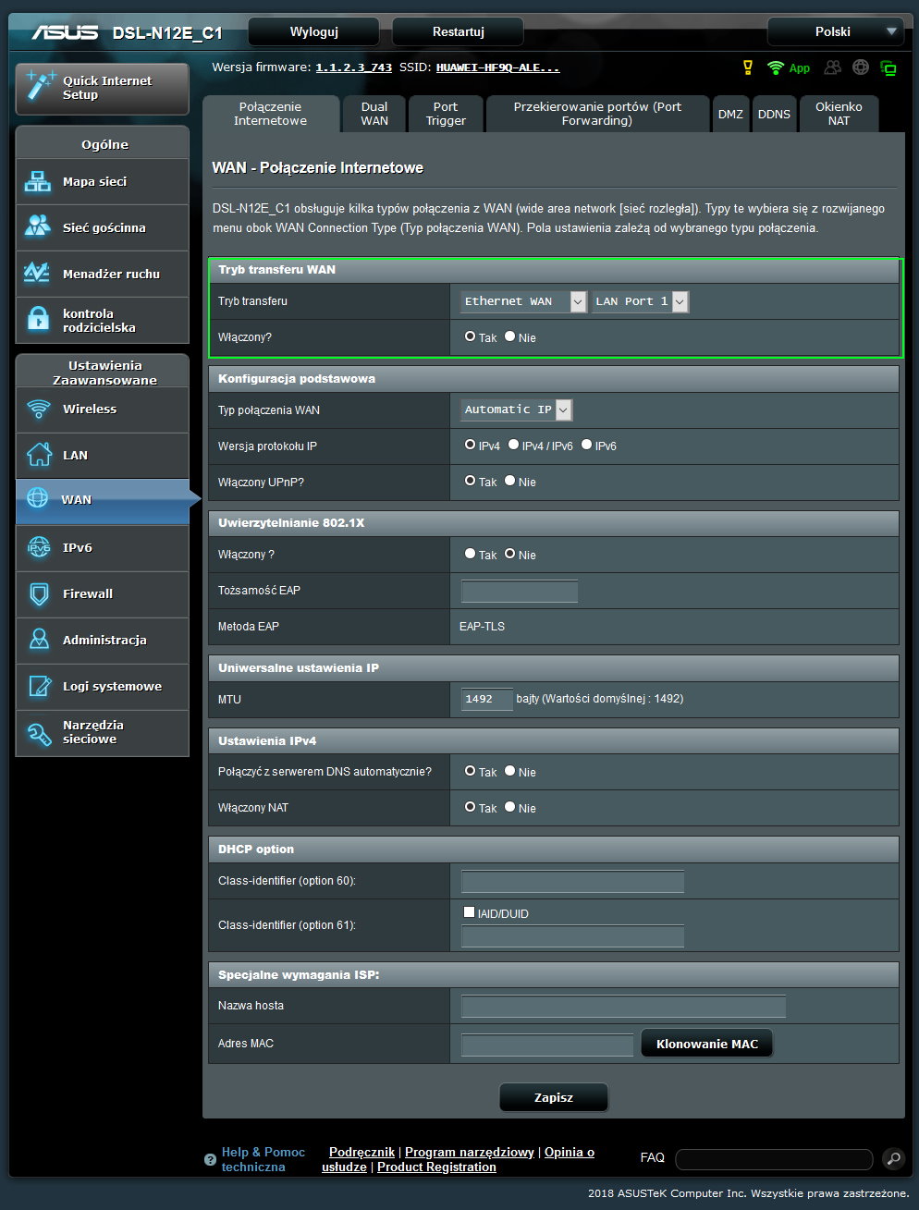919x1210 pixels.
Task: Set automatic DNS server to Nie
Action: (509, 771)
